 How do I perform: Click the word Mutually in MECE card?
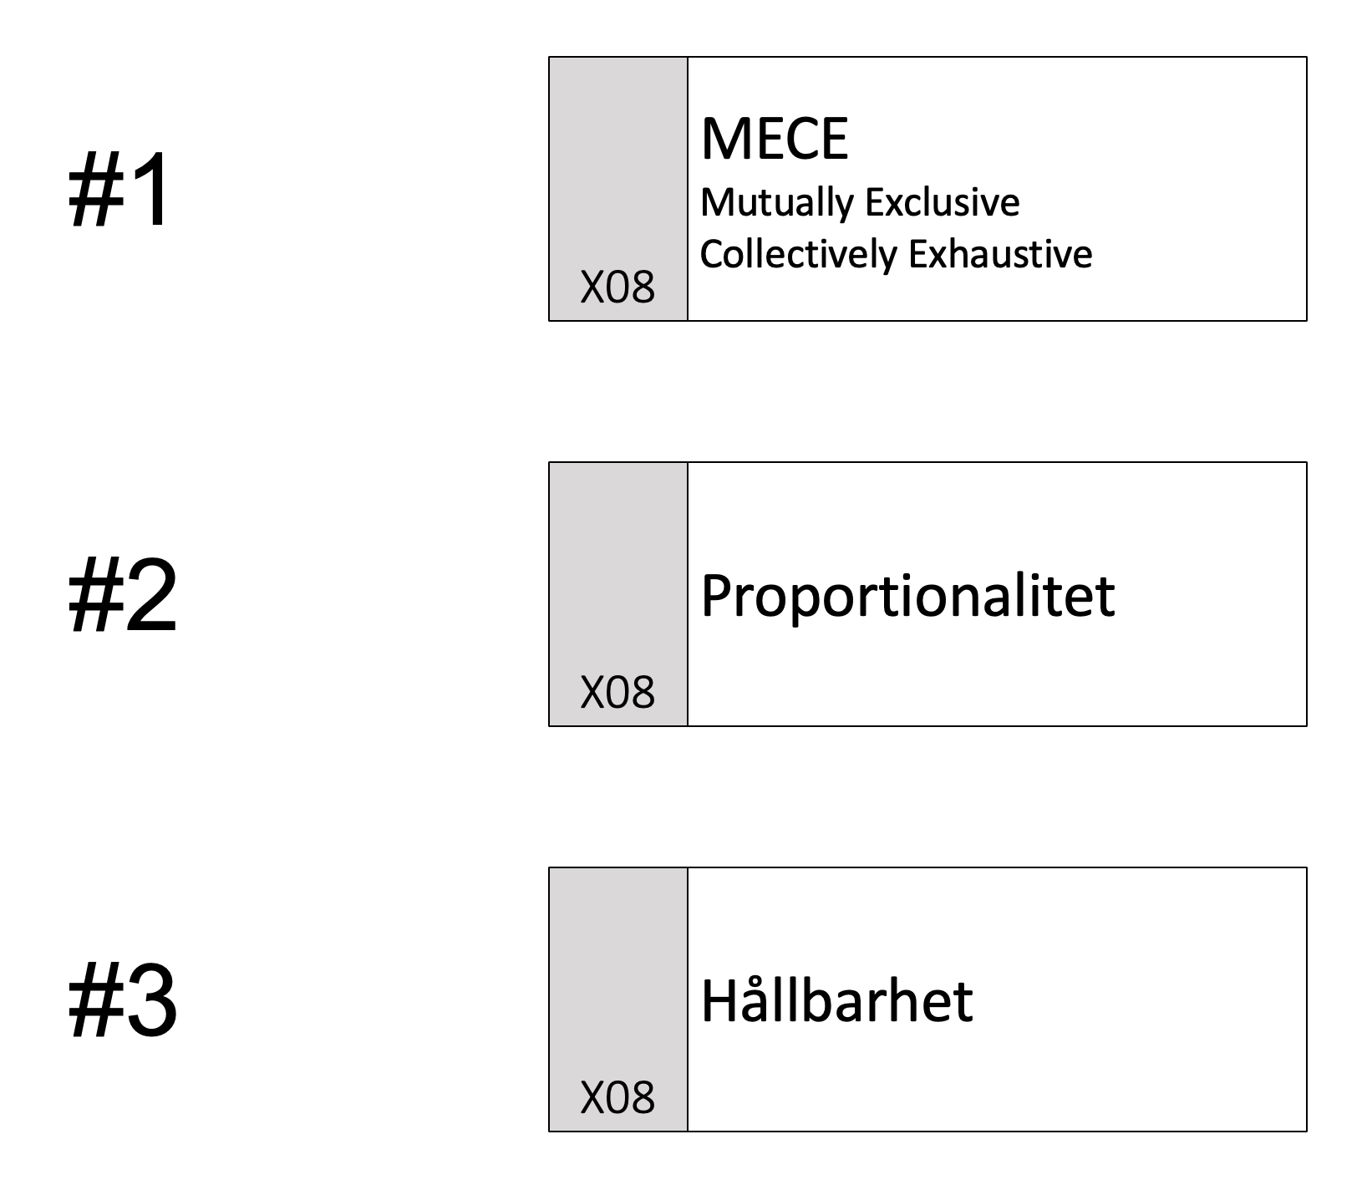pyautogui.click(x=777, y=203)
